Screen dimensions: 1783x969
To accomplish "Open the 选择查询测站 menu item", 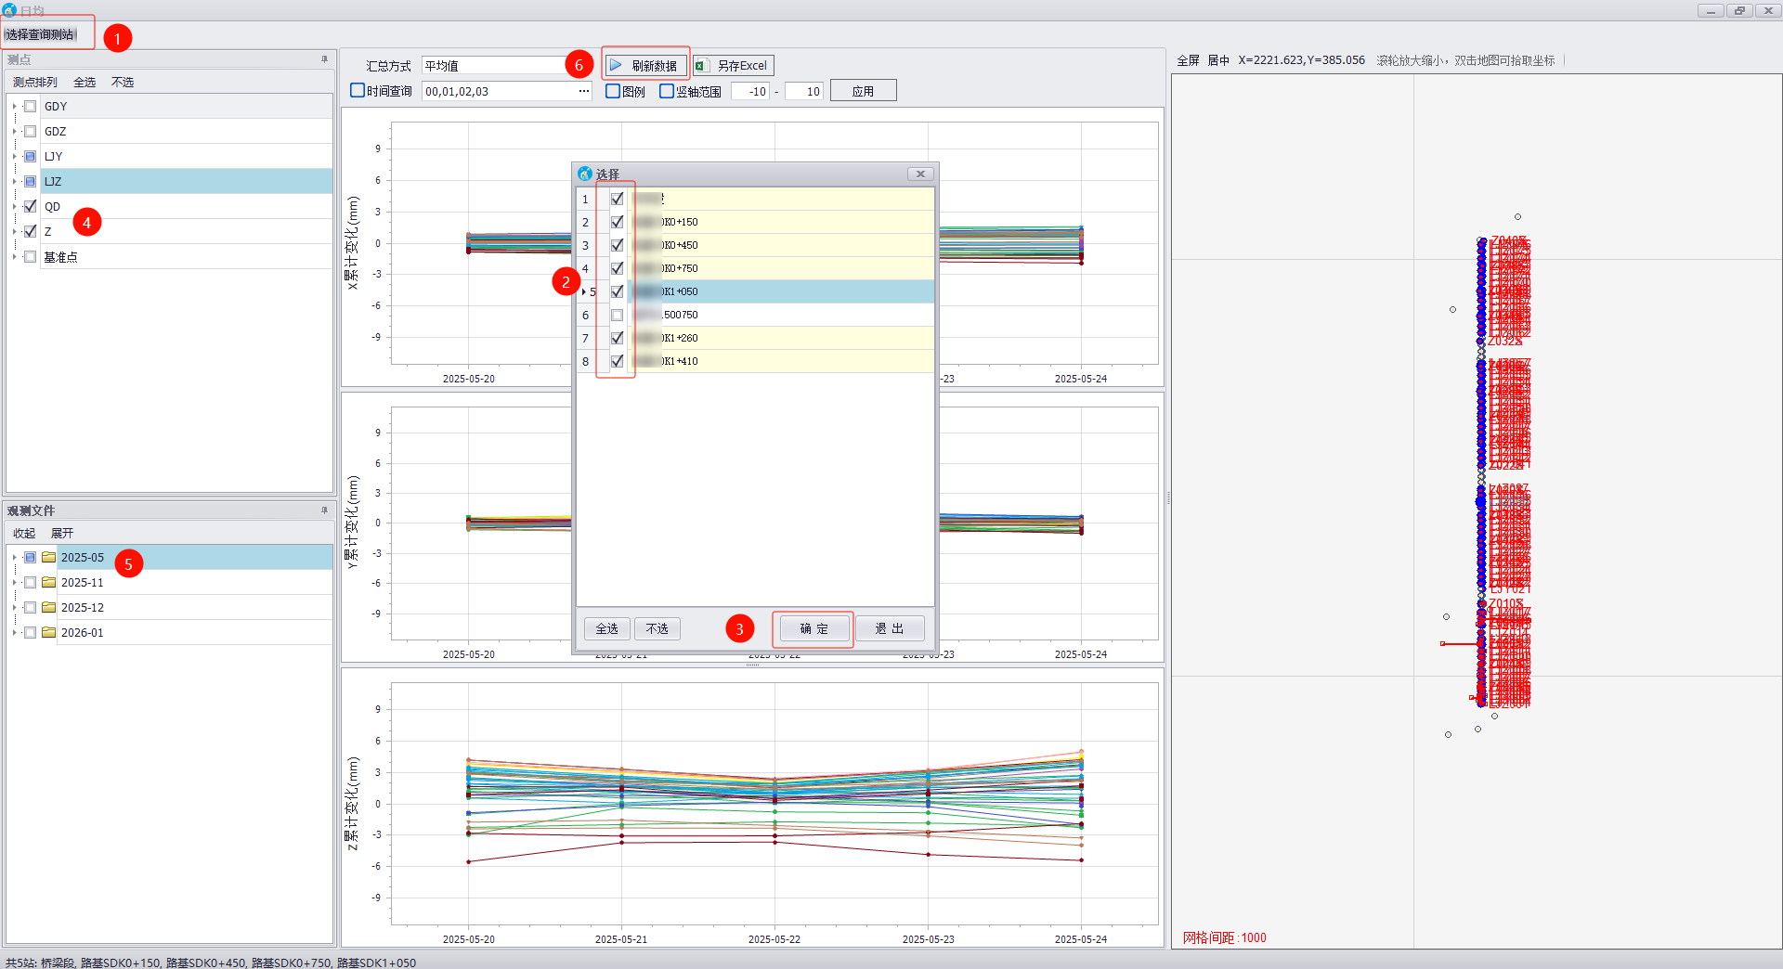I will point(41,34).
